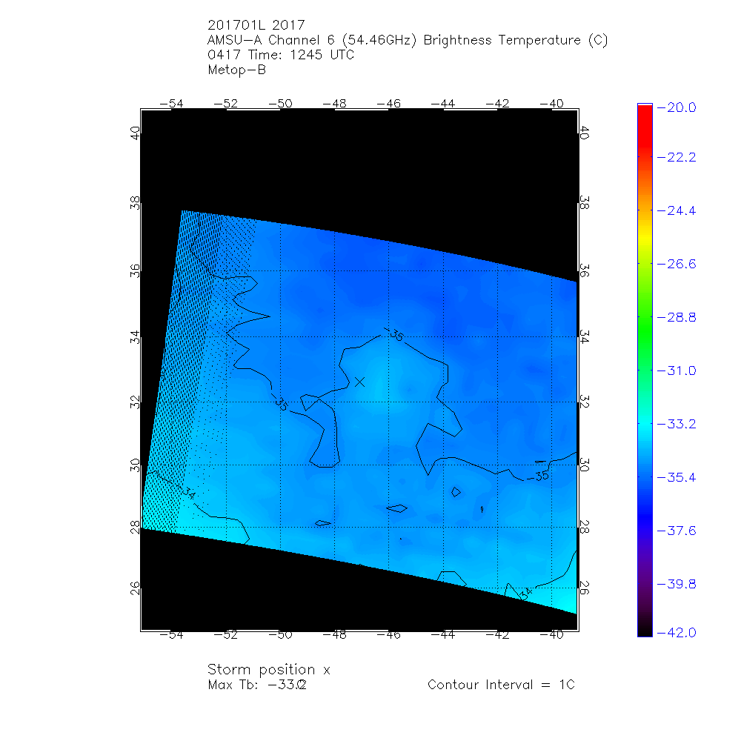Click the -48 longitude label on bottom axis

tap(334, 635)
